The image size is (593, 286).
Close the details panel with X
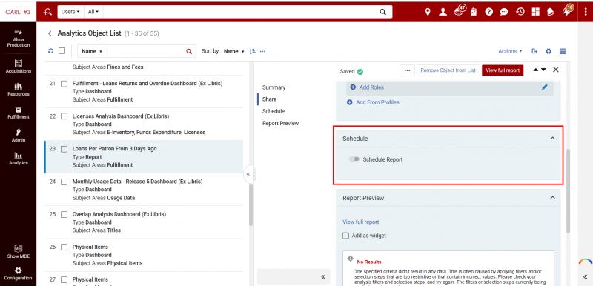coord(555,70)
